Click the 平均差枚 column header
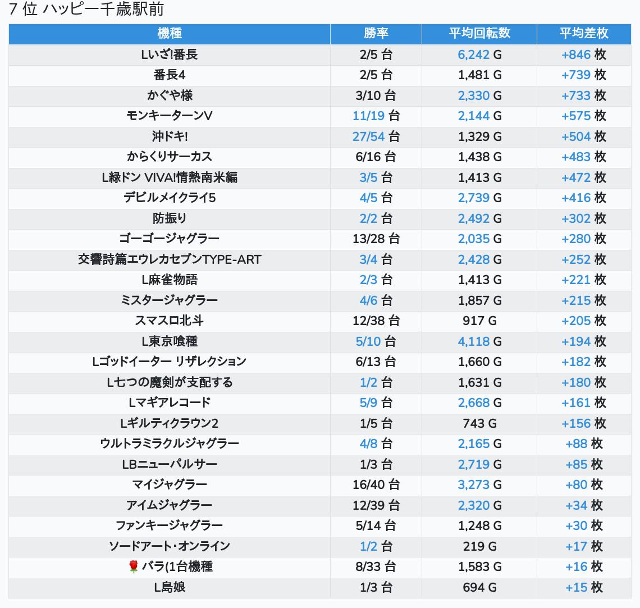This screenshot has width=640, height=608. click(584, 34)
